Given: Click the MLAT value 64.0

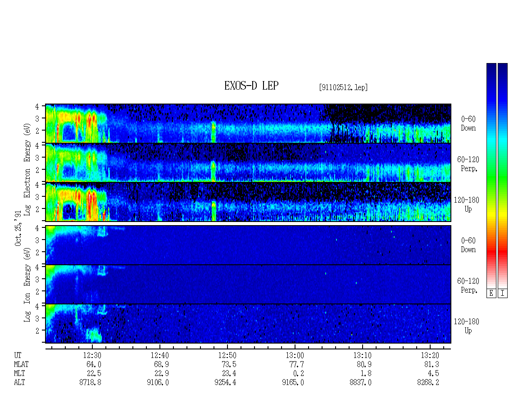Looking at the screenshot, I should pos(94,364).
